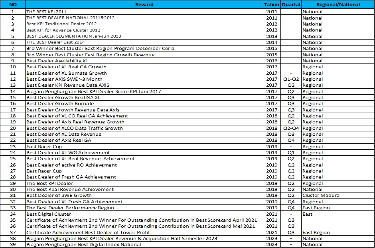Click the "Regional/National" column header
This screenshot has height=248, width=375.
[x=337, y=4]
